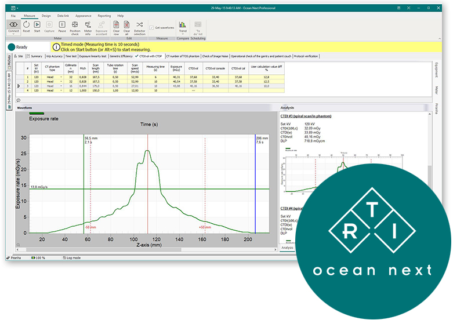464x327 pixels.
Task: Open row 2 CT phantom type dropdown
Action: tap(61, 81)
